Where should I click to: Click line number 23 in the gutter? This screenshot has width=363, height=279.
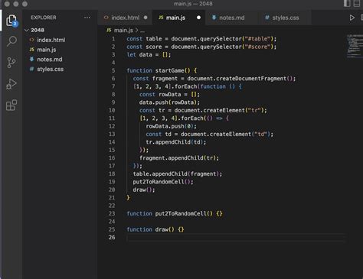[112, 213]
